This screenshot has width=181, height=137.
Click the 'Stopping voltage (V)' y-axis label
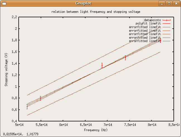6,69
